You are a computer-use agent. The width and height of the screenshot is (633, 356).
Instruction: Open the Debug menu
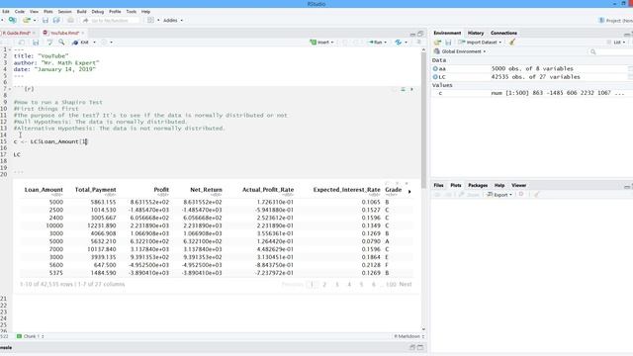pyautogui.click(x=98, y=12)
